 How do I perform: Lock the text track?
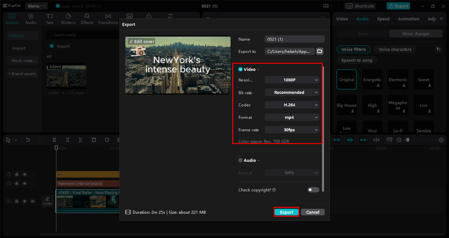[16, 183]
